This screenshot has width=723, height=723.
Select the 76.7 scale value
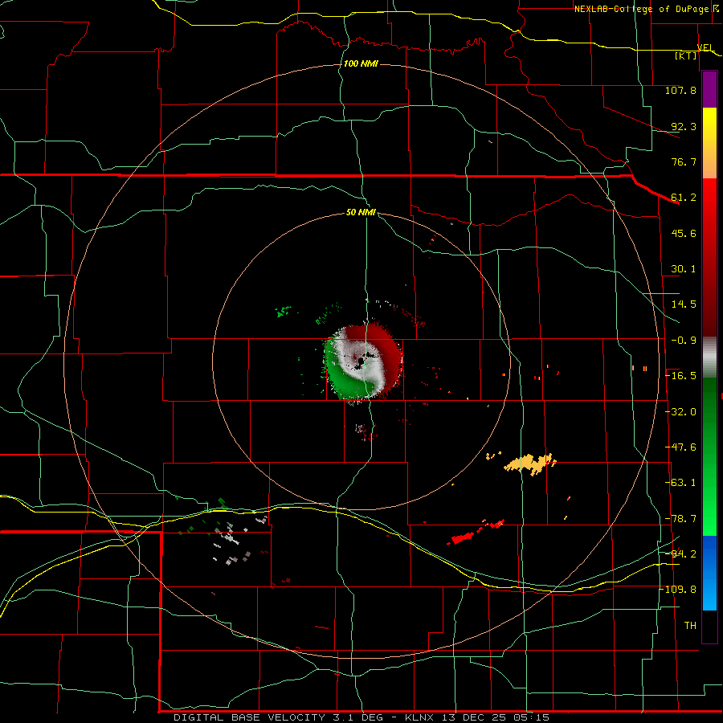684,161
